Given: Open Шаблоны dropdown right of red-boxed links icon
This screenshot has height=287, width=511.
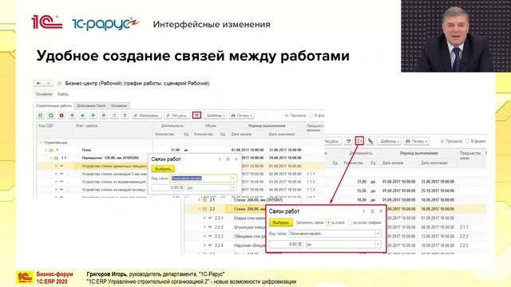Looking at the screenshot, I should pos(215,116).
